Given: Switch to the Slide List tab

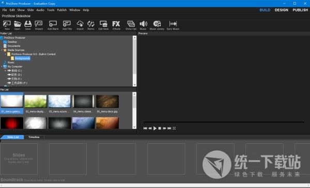Looking at the screenshot, I should [x=12, y=137].
